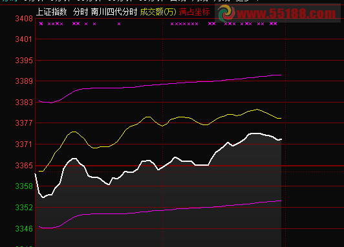
Task: Click the 3365 price axis label
Action: pos(24,166)
